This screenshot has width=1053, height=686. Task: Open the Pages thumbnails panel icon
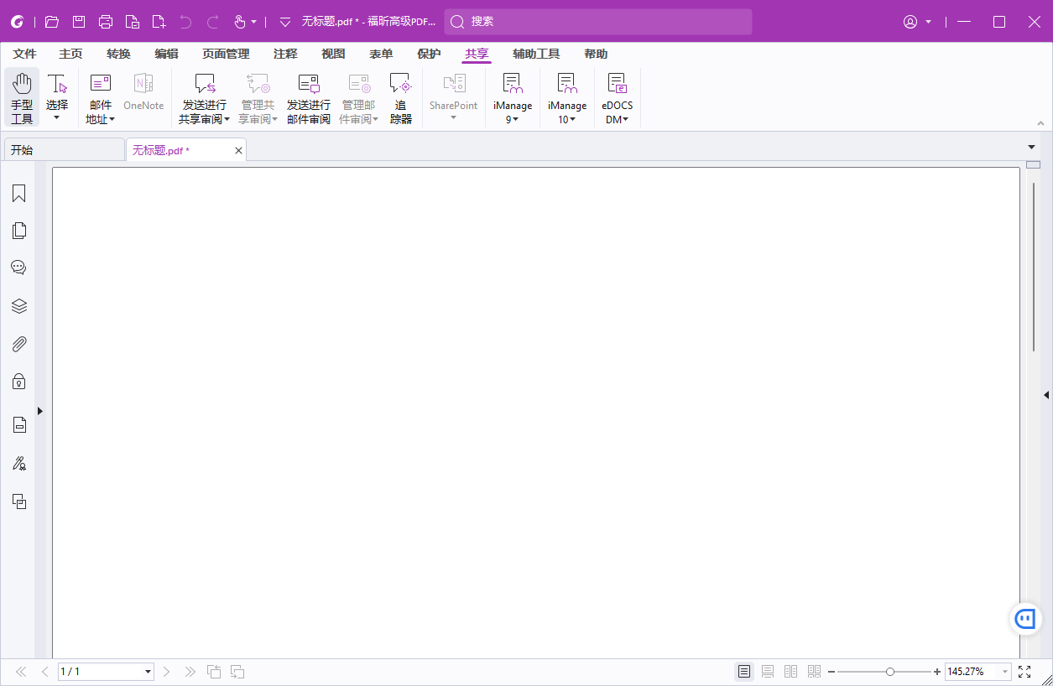(x=18, y=231)
